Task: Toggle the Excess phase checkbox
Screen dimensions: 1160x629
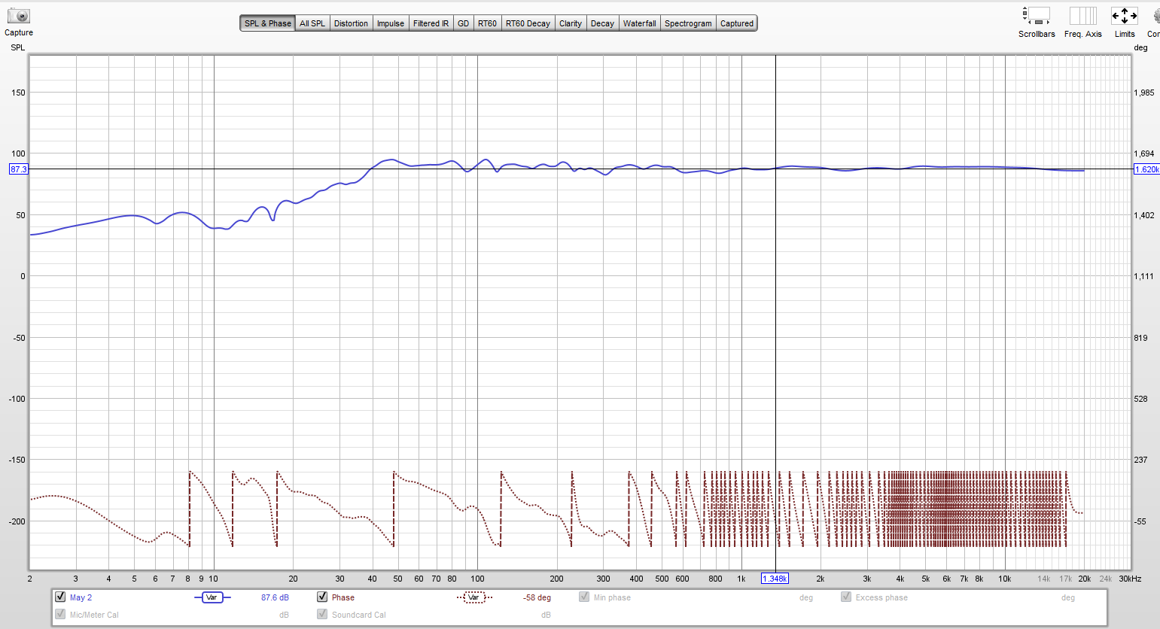Action: (x=846, y=597)
